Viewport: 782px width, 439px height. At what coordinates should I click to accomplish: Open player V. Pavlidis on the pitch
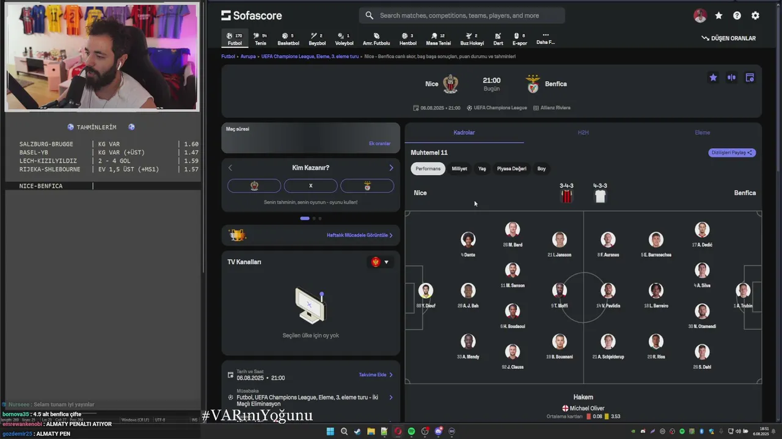tap(607, 294)
